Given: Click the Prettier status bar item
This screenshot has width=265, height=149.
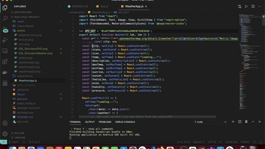Looking at the screenshot, I should (245, 142).
